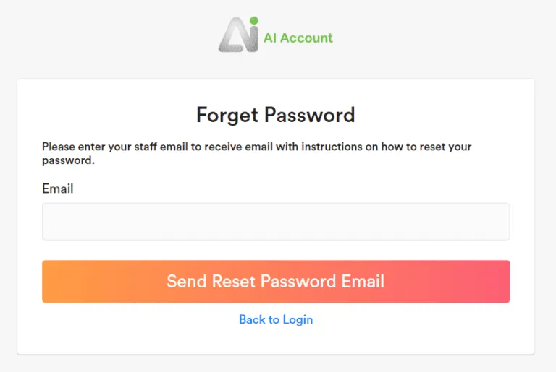Click the green "AI Account" brand text
Image resolution: width=556 pixels, height=372 pixels.
point(298,38)
